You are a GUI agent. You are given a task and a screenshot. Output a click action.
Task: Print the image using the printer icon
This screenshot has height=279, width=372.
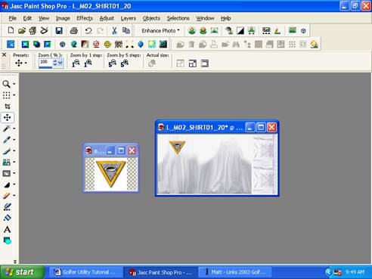(73, 31)
